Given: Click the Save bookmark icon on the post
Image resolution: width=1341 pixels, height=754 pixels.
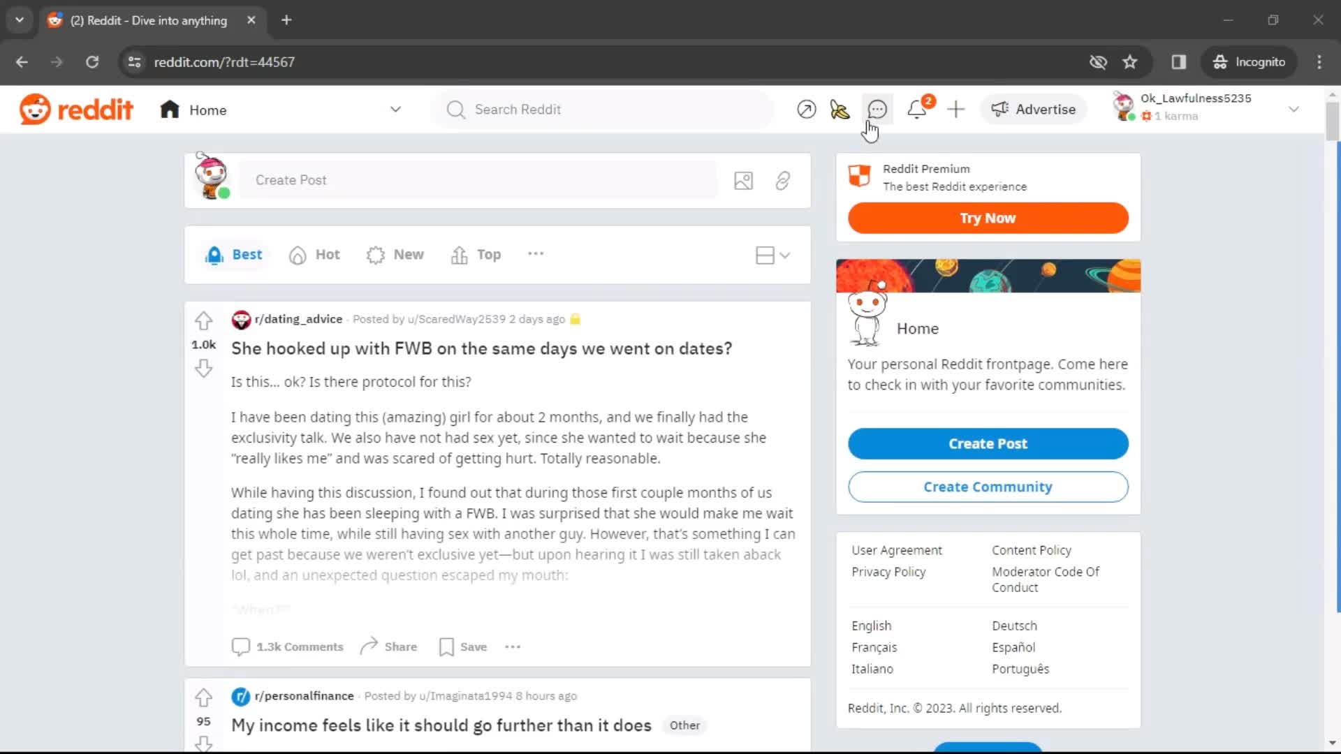Looking at the screenshot, I should pyautogui.click(x=447, y=646).
